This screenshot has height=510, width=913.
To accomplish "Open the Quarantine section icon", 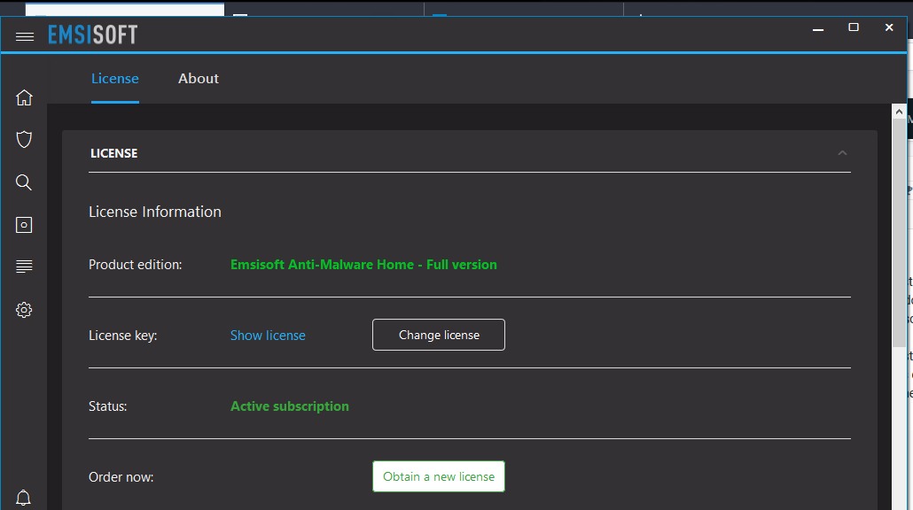I will 24,225.
